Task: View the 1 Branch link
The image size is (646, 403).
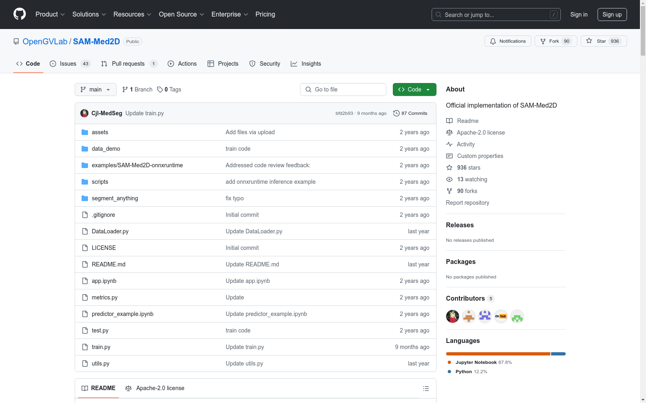Action: click(x=137, y=89)
